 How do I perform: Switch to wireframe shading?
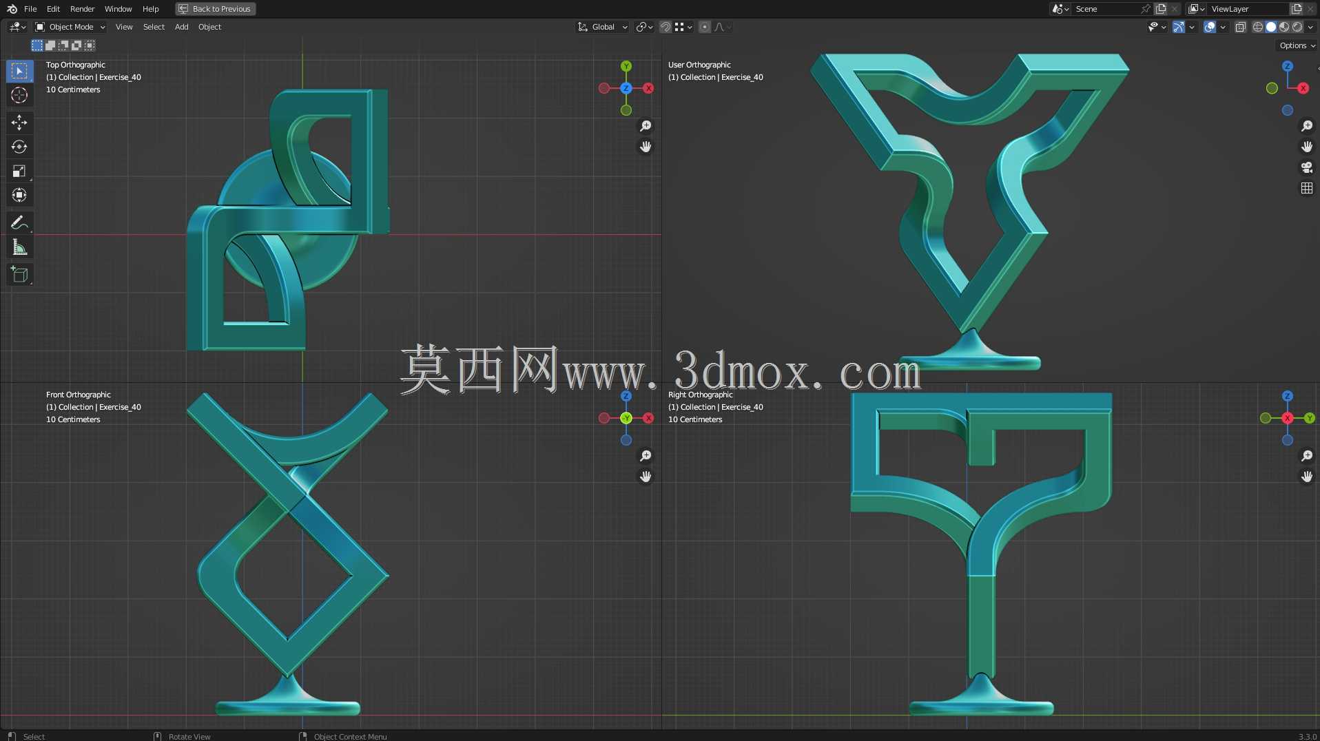[1258, 27]
